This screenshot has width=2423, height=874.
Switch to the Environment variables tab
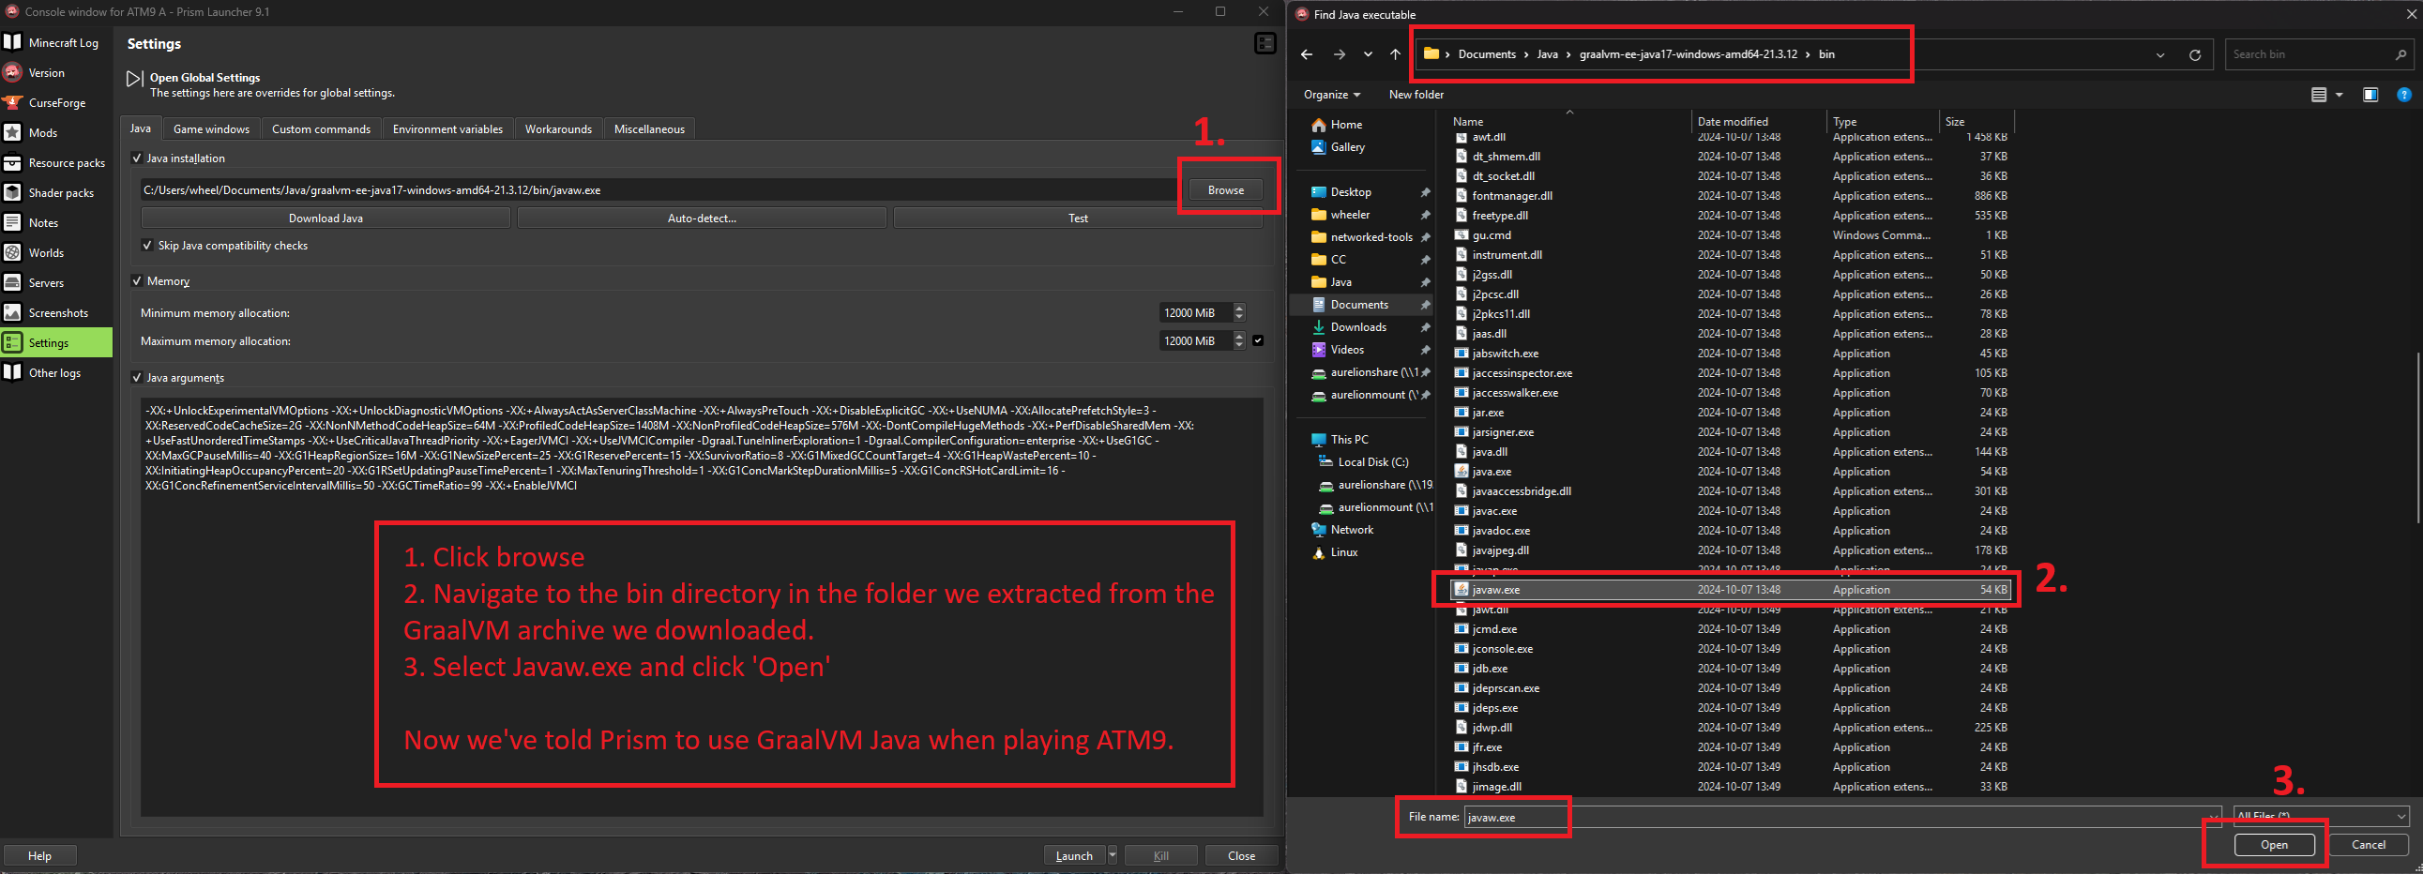447,128
